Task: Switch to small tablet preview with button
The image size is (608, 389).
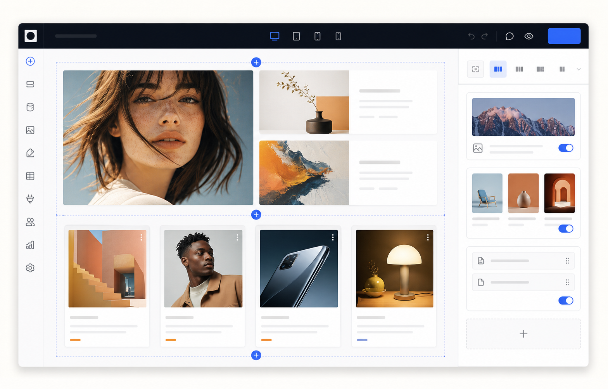Action: click(317, 36)
